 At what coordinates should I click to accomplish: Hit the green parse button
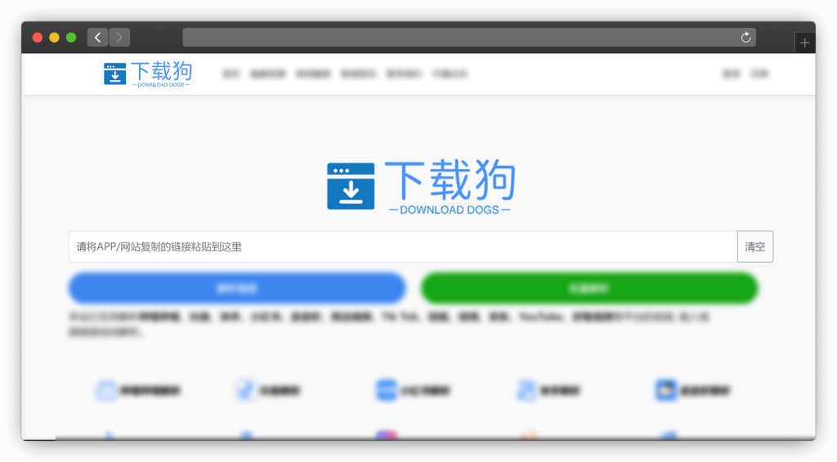(589, 288)
